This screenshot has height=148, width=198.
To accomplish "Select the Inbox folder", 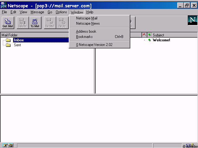I will 19,40.
